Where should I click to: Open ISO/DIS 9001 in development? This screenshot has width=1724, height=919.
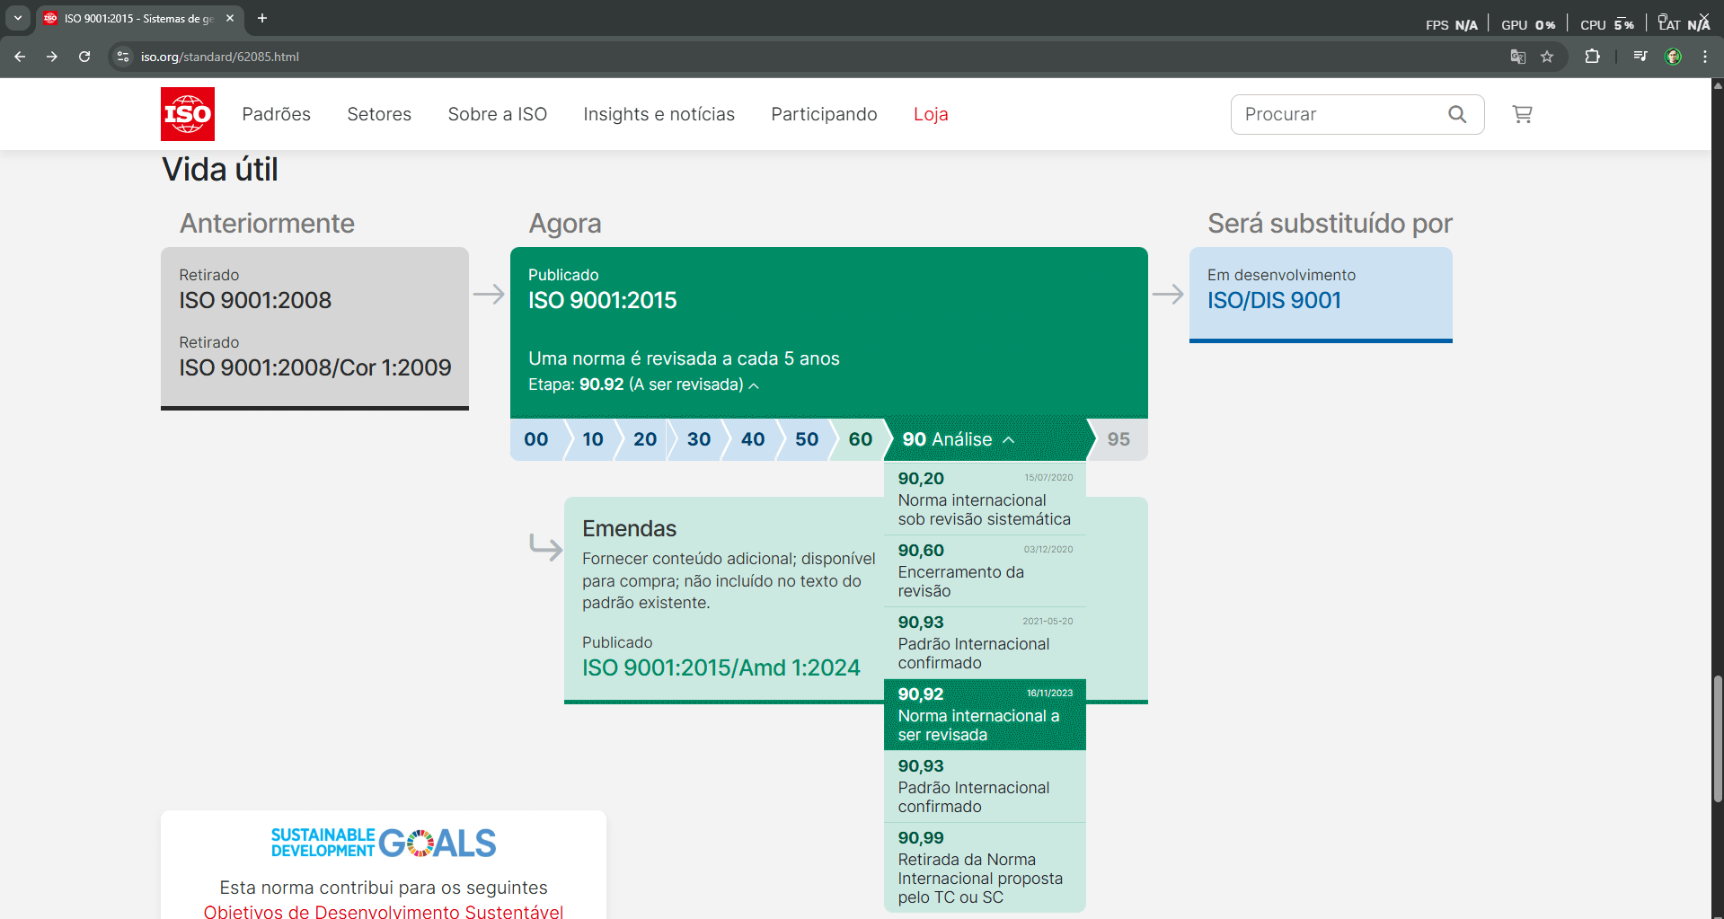click(1274, 300)
